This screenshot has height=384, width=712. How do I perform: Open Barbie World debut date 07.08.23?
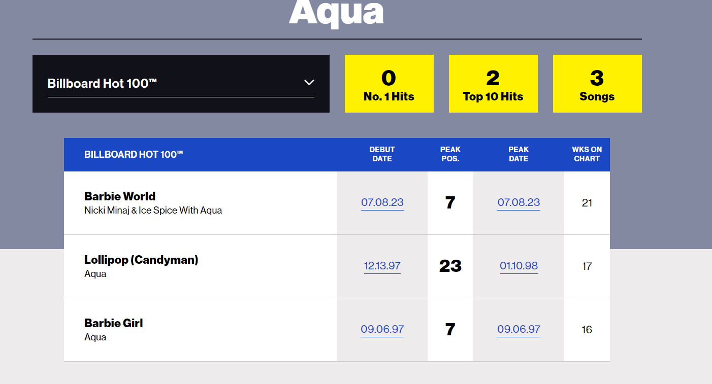[x=382, y=202]
